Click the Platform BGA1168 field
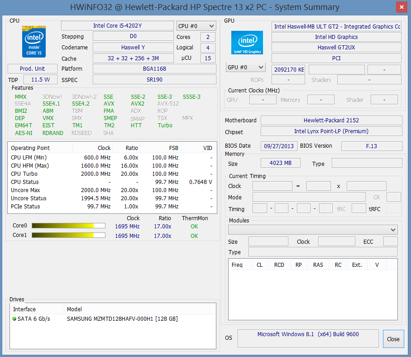 click(x=154, y=69)
